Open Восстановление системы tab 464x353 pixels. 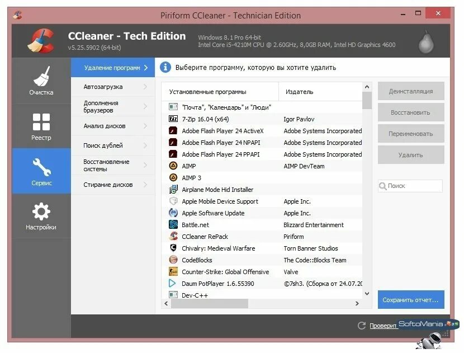(x=113, y=165)
